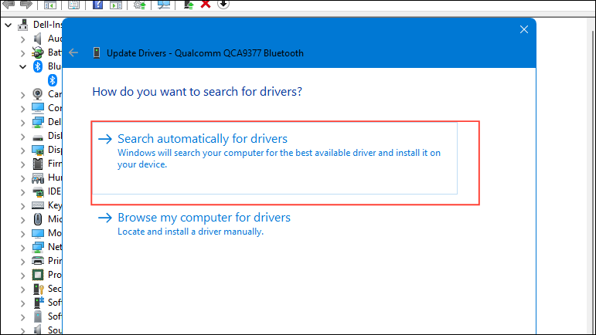Uninstall device using the red X icon
This screenshot has height=335, width=596.
(x=206, y=4)
